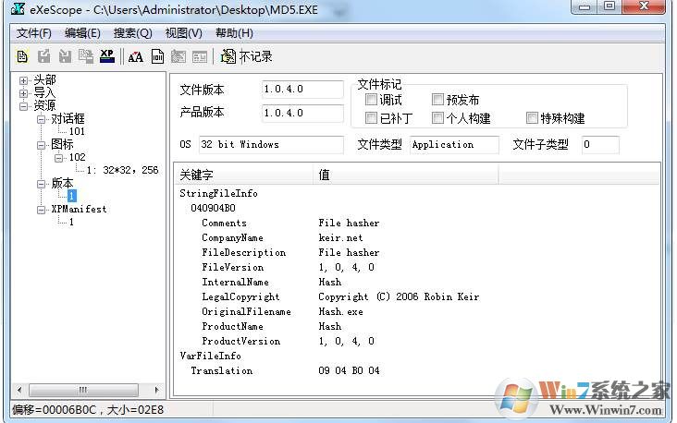Collapse the 图标 tree node
Image resolution: width=677 pixels, height=423 pixels.
point(41,145)
